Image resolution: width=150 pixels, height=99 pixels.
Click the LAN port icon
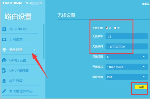[x=4, y=60]
